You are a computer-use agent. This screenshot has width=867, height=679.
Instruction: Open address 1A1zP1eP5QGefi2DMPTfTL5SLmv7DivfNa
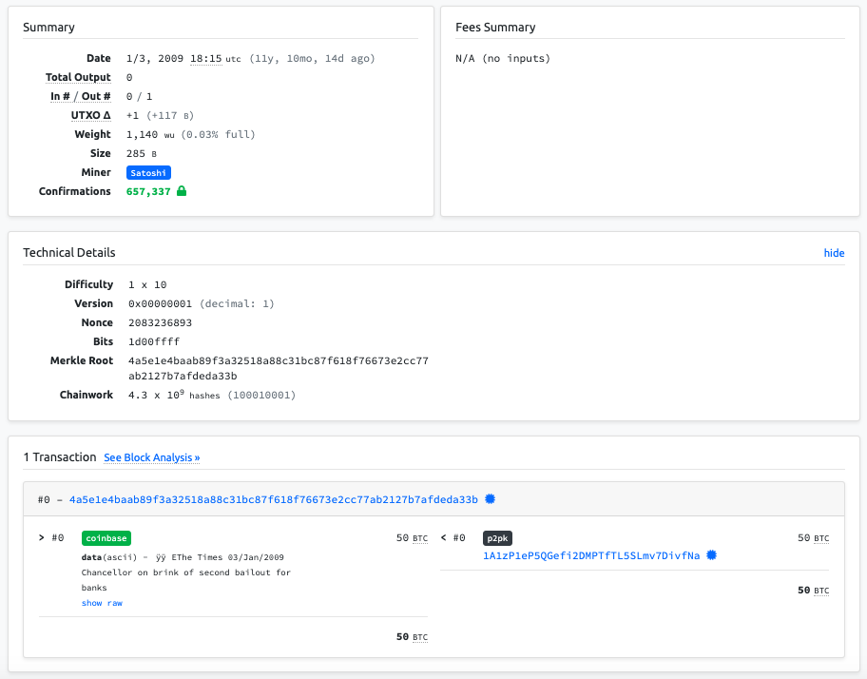click(591, 555)
